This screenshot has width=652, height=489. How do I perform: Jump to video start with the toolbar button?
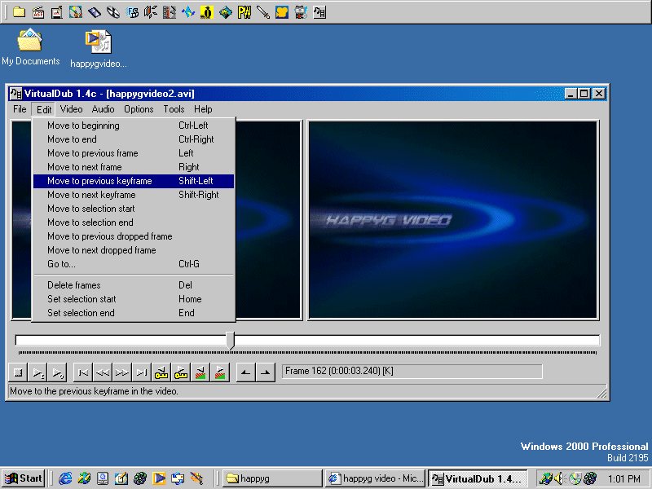click(83, 372)
